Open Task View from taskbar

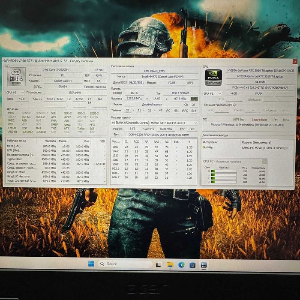tap(159, 265)
